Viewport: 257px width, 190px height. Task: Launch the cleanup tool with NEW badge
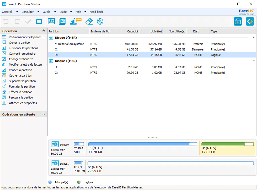pos(76,21)
